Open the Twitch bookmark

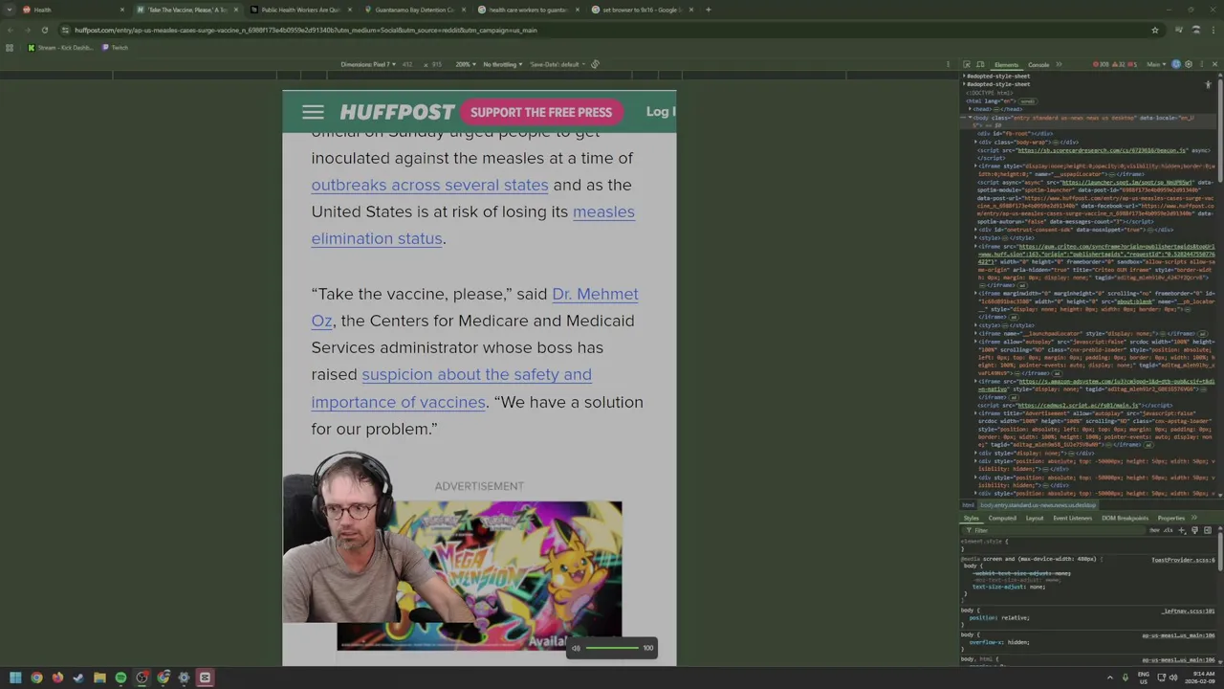(115, 48)
